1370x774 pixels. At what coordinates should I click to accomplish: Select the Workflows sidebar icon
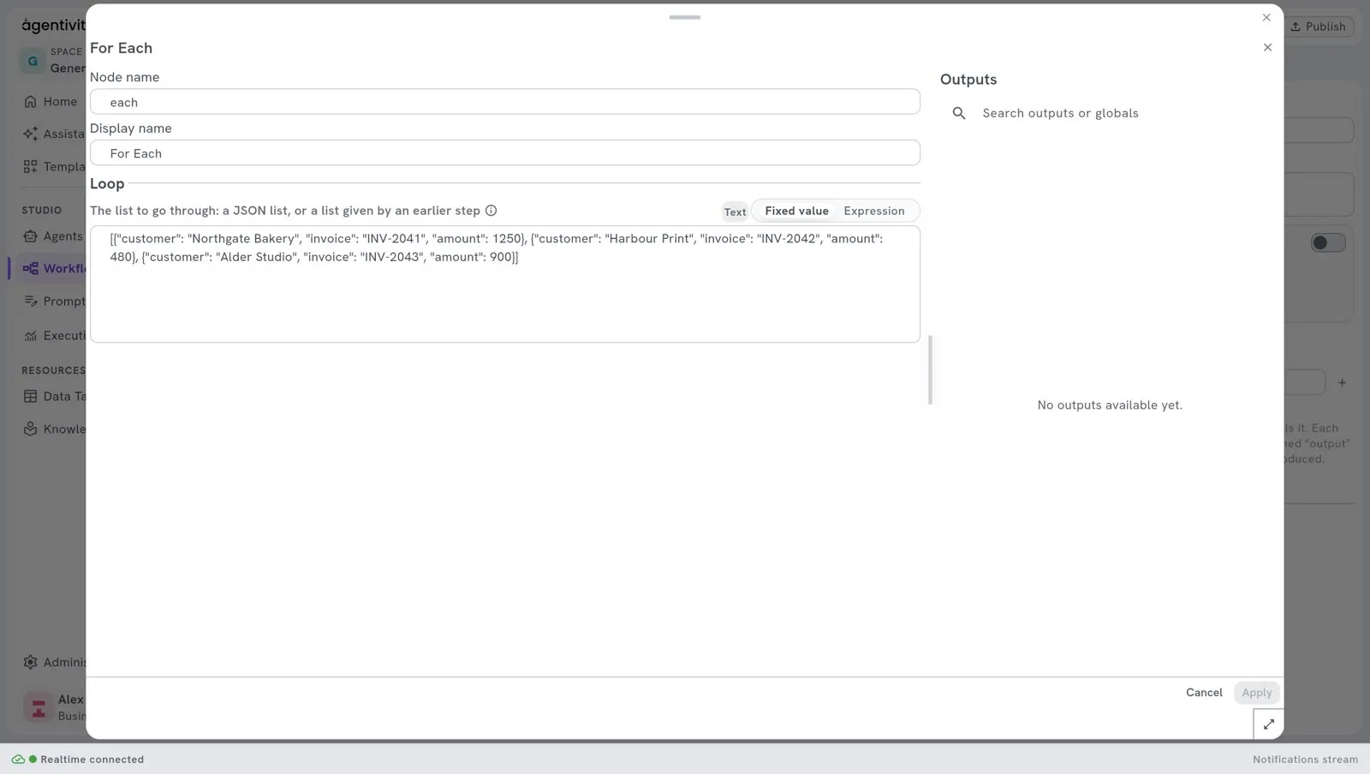pyautogui.click(x=31, y=268)
